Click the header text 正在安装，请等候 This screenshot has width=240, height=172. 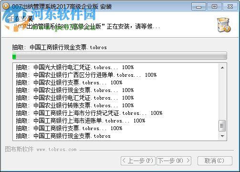133,26
